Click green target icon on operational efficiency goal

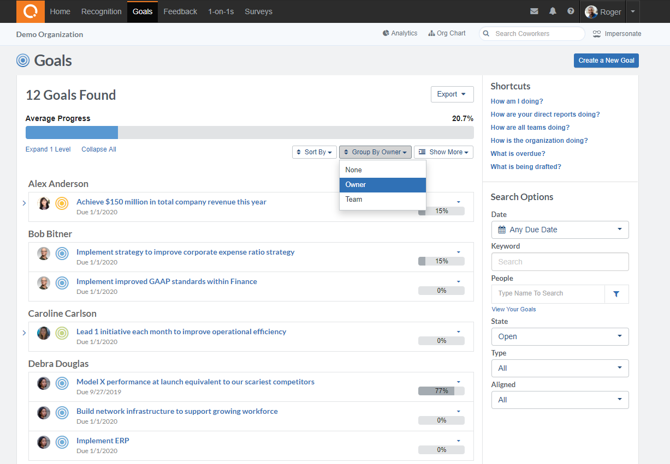[62, 333]
